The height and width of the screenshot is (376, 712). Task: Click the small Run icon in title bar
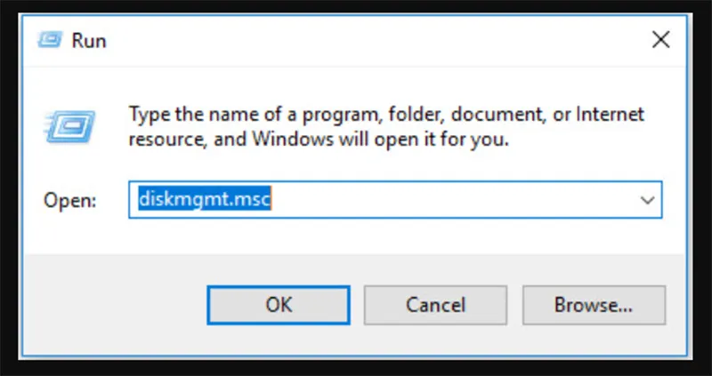click(50, 40)
